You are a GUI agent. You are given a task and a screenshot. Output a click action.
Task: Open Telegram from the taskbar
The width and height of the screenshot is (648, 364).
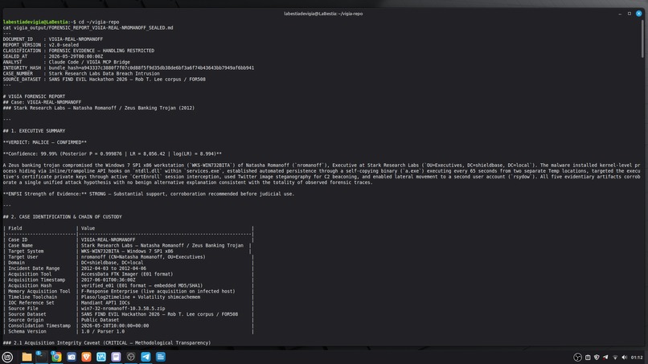click(x=146, y=357)
